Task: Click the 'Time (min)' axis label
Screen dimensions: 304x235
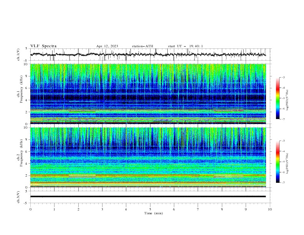Action: pyautogui.click(x=154, y=213)
